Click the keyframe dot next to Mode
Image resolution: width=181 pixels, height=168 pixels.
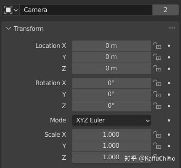(x=169, y=121)
